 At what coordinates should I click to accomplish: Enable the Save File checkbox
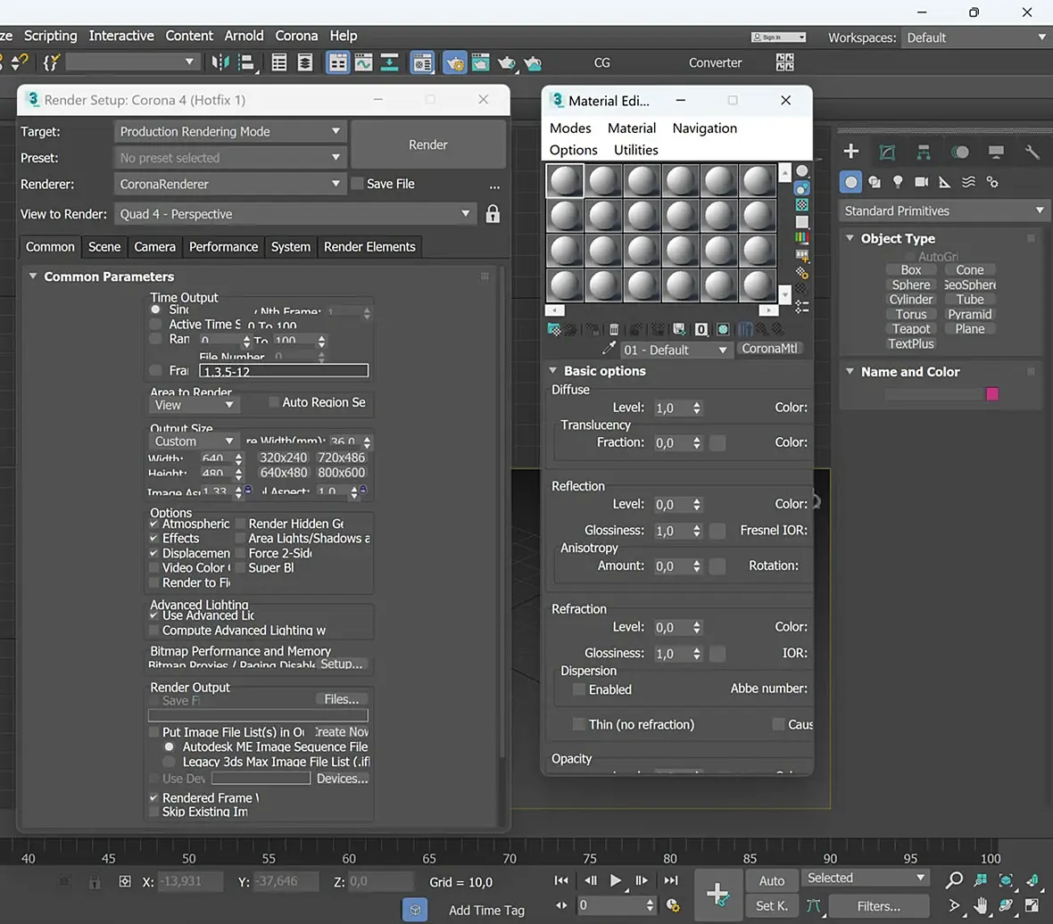pos(358,184)
